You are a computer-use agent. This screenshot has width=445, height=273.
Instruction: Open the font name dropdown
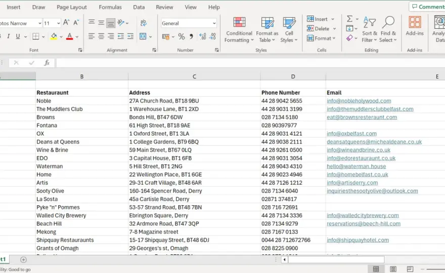click(x=40, y=23)
